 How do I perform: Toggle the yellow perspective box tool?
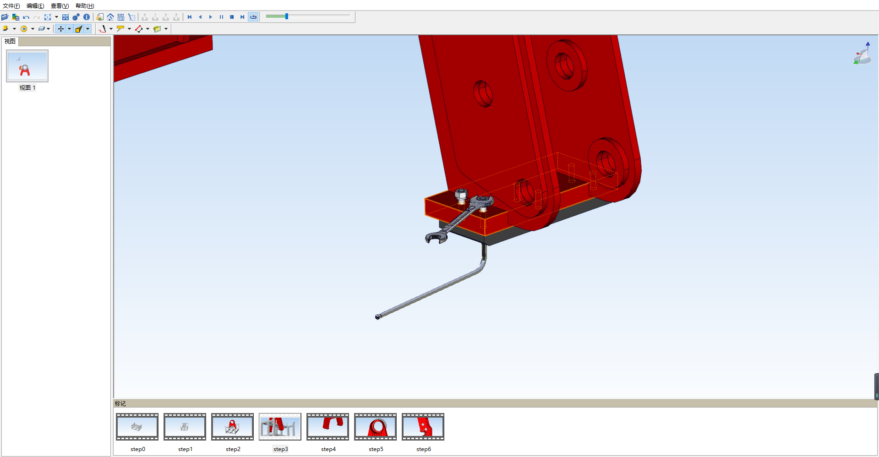click(79, 29)
